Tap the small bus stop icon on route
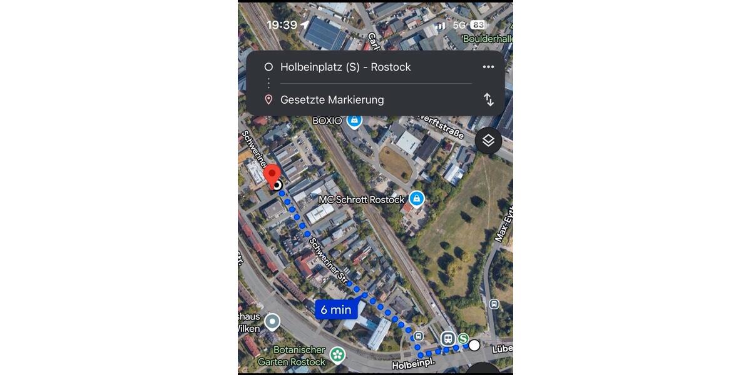 pos(419,336)
